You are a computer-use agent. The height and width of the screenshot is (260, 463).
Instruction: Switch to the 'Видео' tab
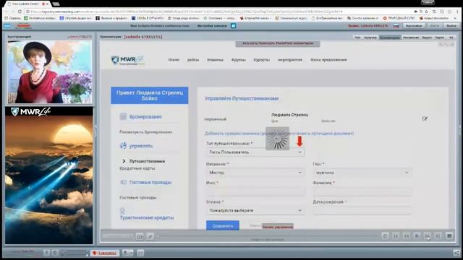click(x=427, y=38)
